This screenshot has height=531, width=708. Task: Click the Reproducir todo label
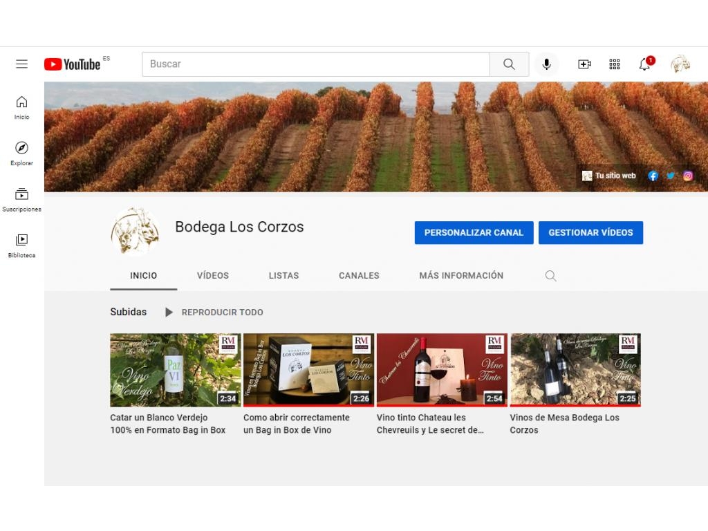(x=222, y=312)
